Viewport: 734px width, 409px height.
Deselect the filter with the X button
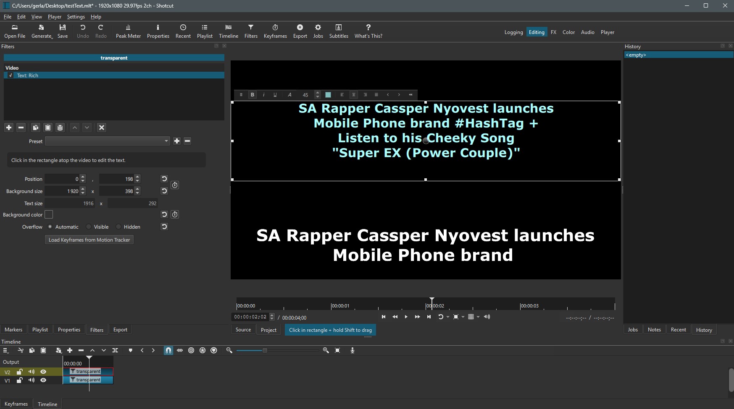[102, 128]
